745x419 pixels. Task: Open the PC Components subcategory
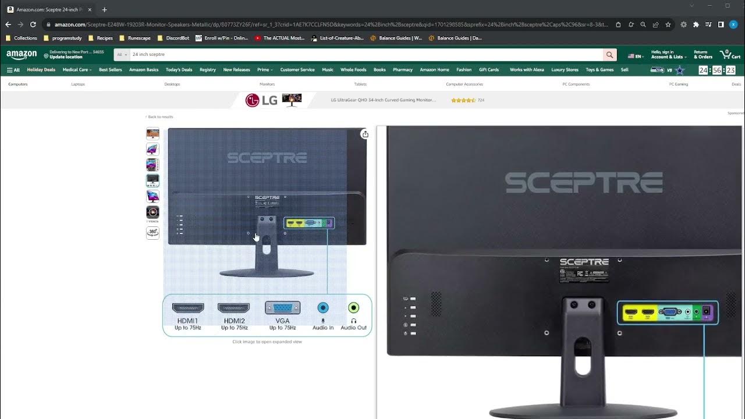click(576, 84)
